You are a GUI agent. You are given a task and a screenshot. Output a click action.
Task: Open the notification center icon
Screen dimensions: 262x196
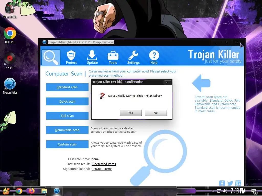[254, 191]
